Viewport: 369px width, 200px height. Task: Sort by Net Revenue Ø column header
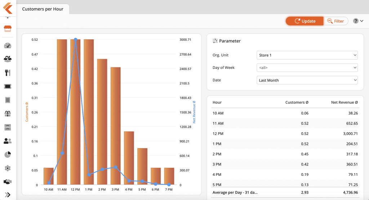click(x=344, y=102)
